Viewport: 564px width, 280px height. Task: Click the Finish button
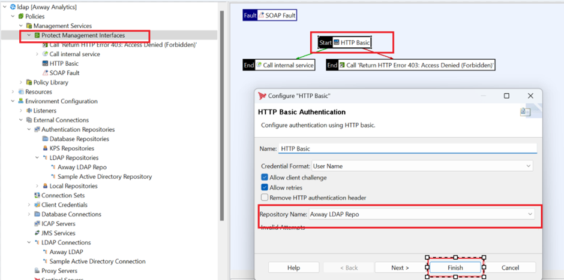tap(455, 267)
